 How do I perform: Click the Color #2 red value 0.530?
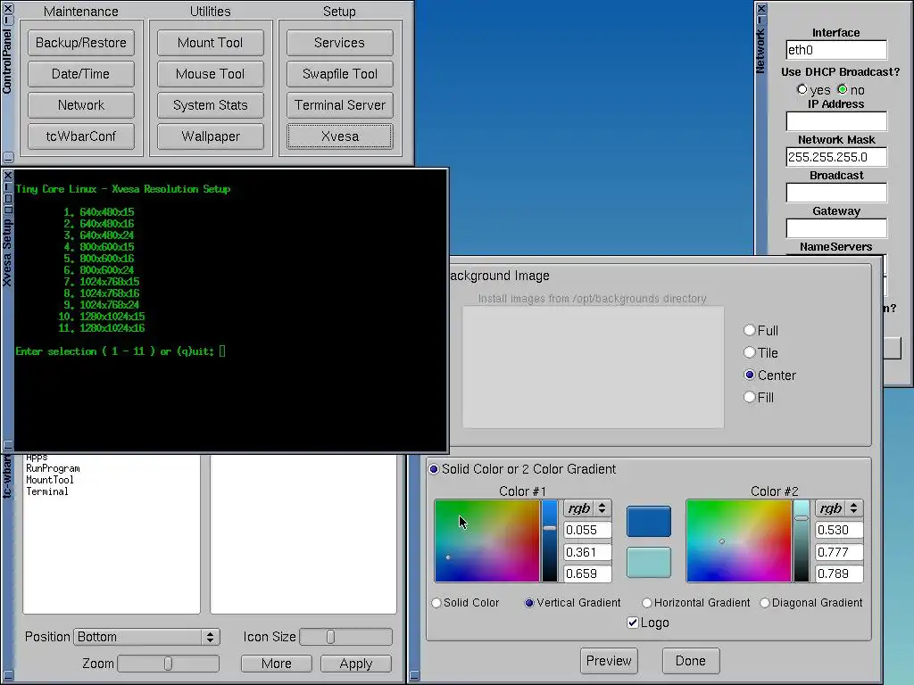839,530
